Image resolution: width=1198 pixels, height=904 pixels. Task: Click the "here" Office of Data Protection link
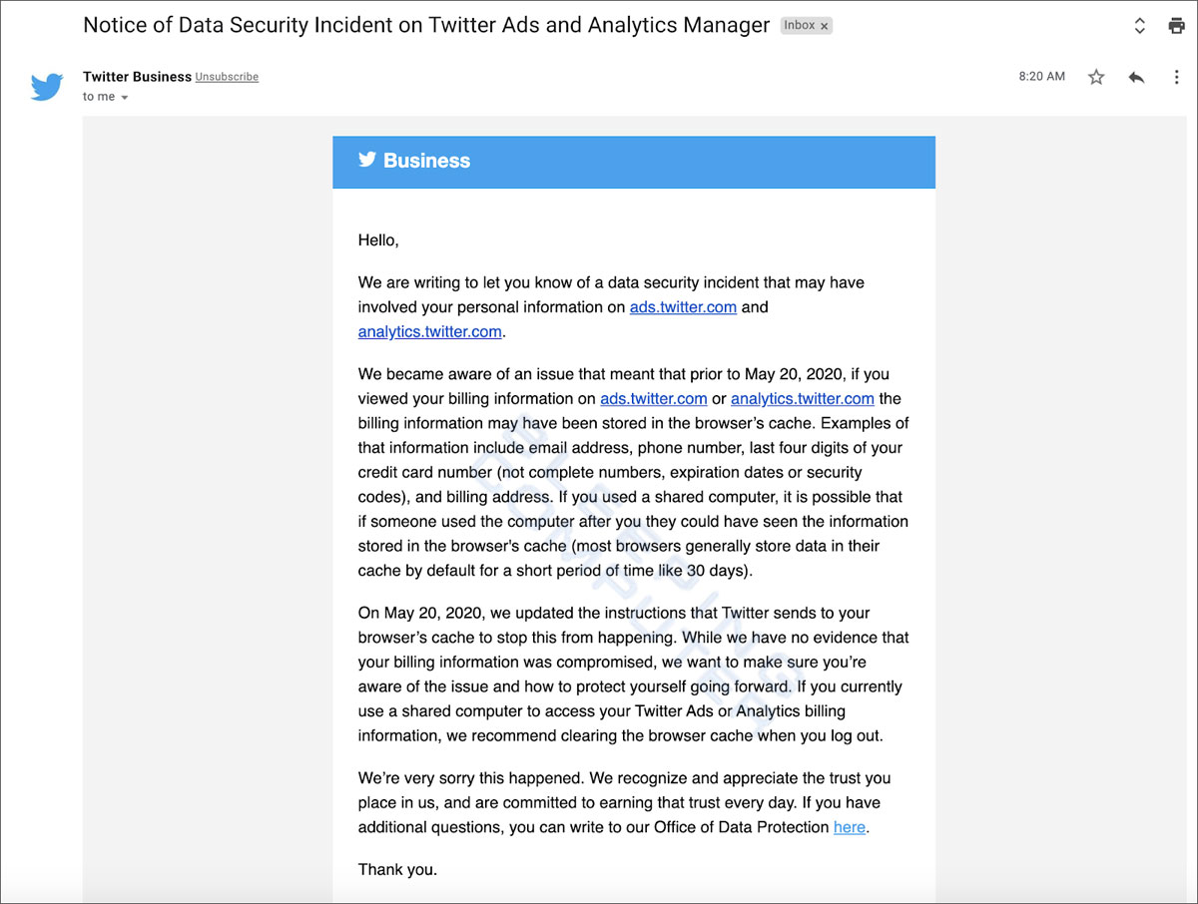click(849, 827)
